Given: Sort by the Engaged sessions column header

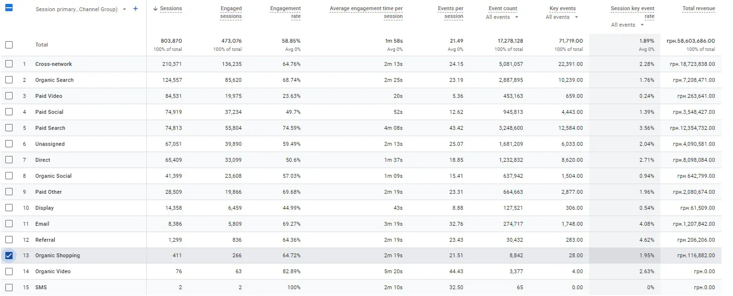Looking at the screenshot, I should pyautogui.click(x=231, y=12).
